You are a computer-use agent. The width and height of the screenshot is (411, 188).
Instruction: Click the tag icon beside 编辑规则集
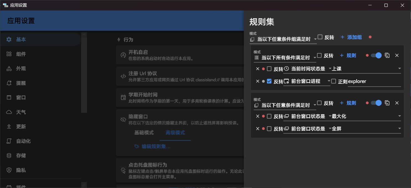pyautogui.click(x=137, y=147)
